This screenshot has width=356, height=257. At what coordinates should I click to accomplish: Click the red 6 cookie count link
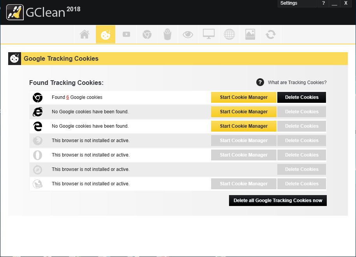(x=67, y=97)
